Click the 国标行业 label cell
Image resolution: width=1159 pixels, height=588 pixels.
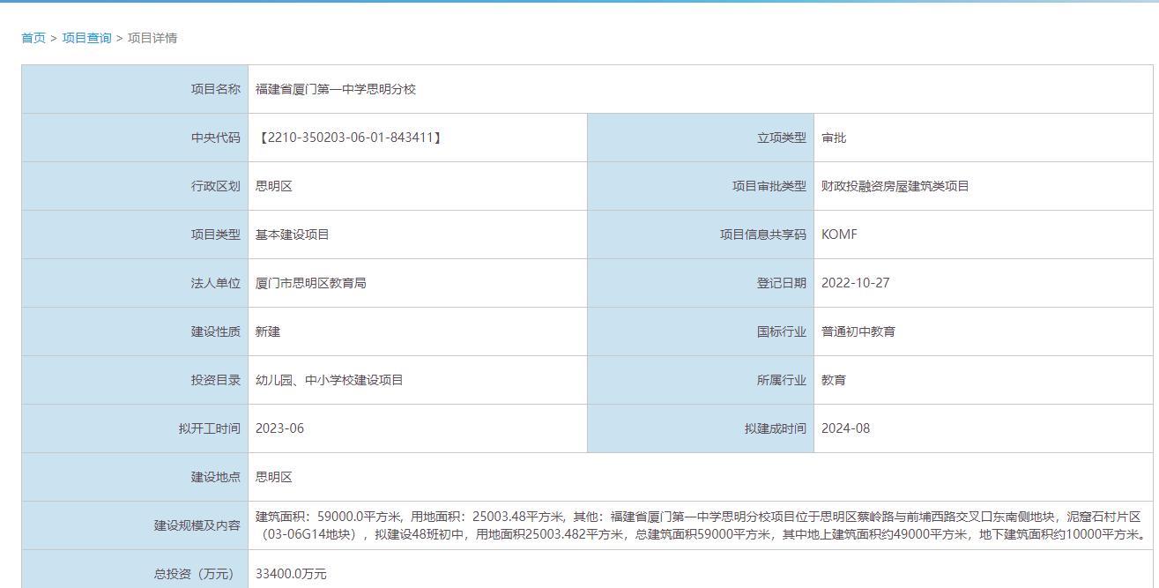click(701, 331)
